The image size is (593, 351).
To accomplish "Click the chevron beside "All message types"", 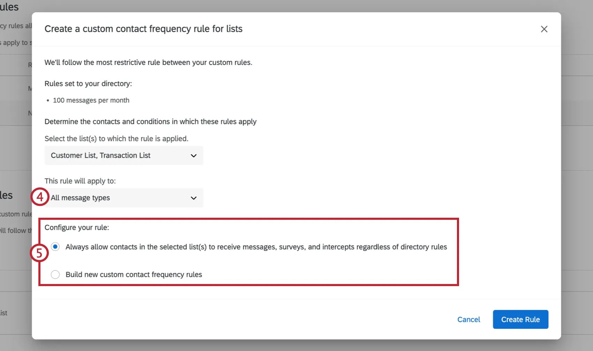I will [x=193, y=198].
